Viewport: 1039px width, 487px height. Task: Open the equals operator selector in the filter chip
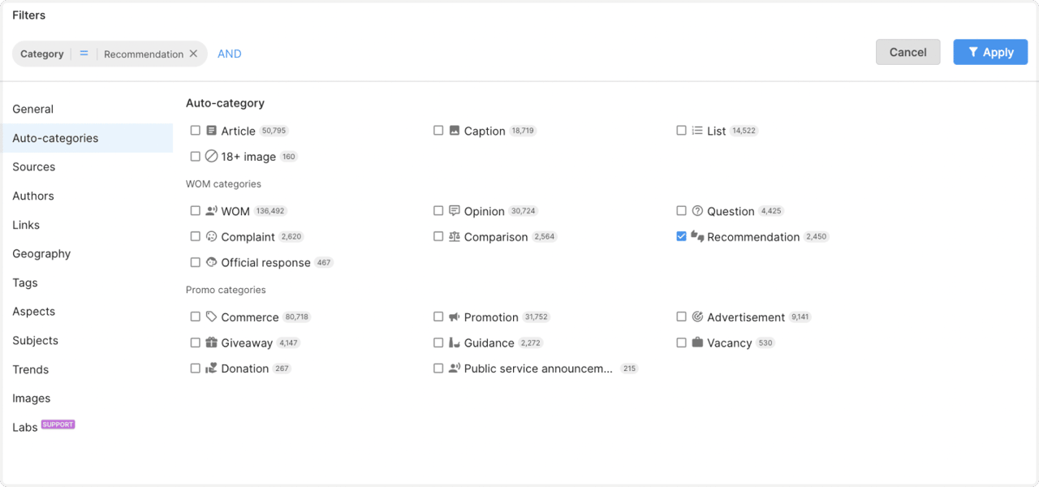click(x=84, y=54)
